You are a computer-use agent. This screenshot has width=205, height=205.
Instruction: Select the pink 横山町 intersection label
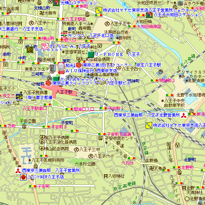tap(48, 38)
